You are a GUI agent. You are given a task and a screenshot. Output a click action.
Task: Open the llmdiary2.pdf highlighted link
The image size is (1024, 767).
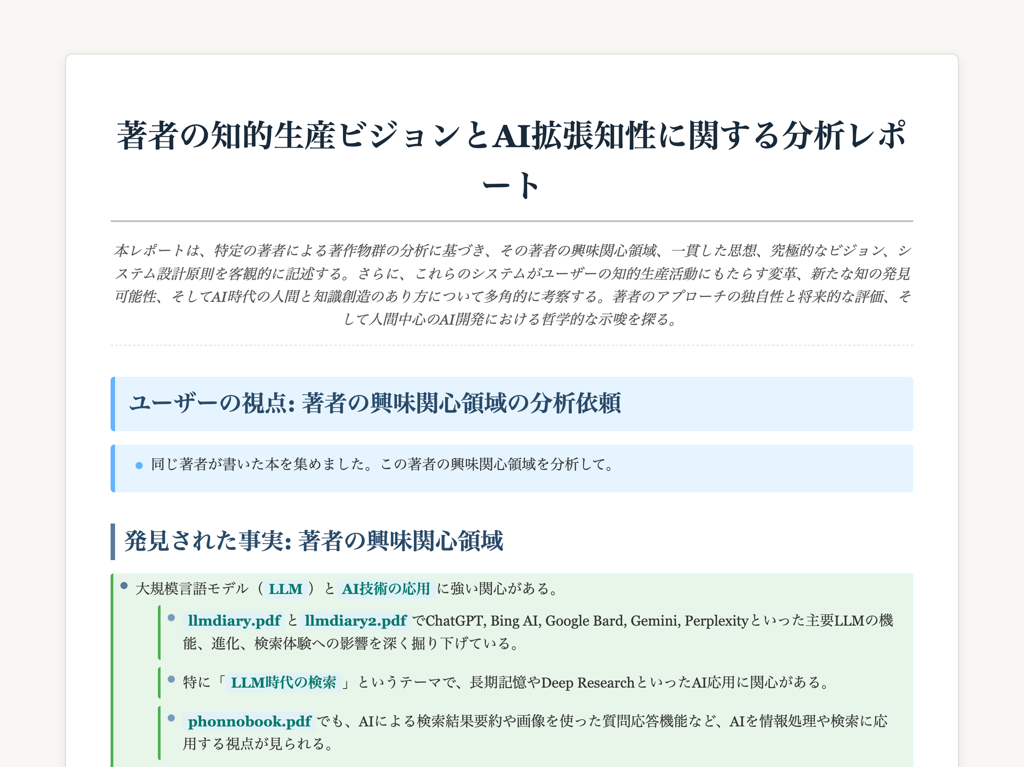click(356, 621)
